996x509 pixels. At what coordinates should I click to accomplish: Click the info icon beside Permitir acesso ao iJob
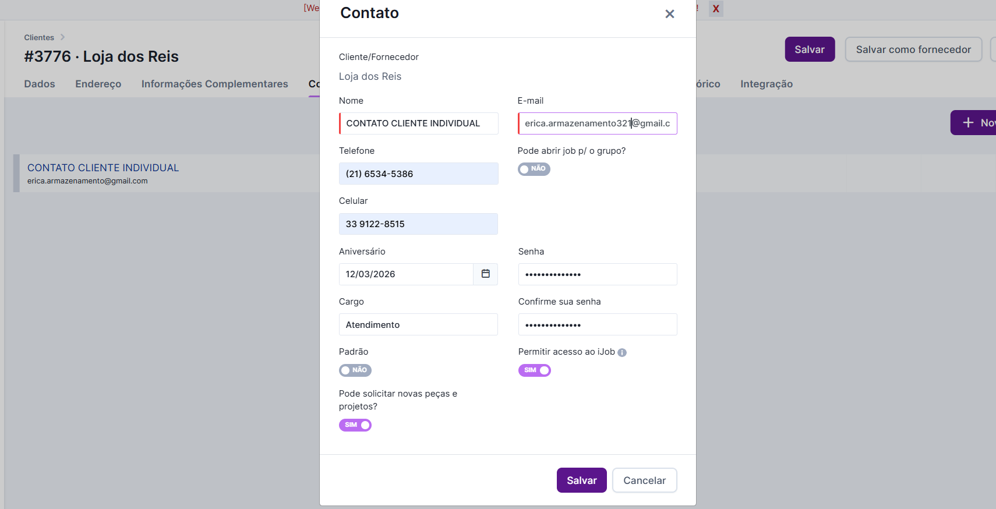(x=622, y=352)
